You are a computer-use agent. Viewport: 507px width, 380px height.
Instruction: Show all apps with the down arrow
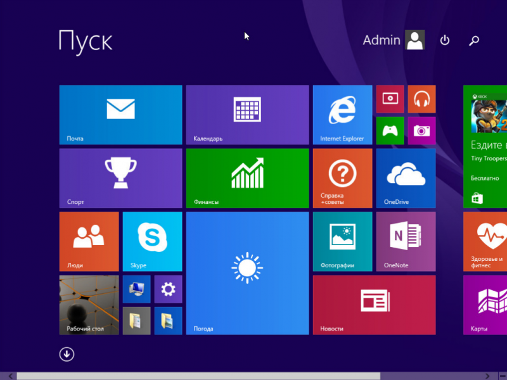[67, 354]
